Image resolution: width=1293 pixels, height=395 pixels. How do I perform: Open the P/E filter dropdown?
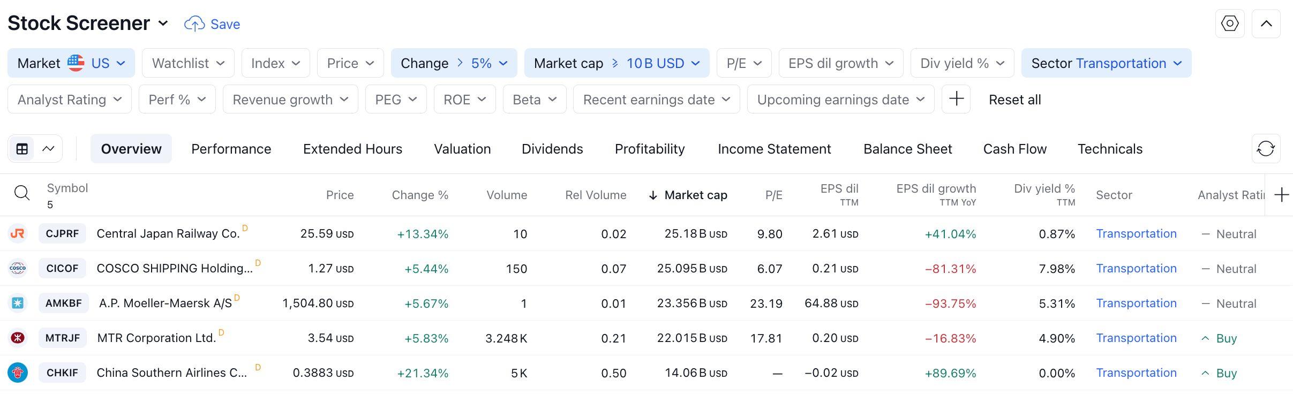point(744,63)
